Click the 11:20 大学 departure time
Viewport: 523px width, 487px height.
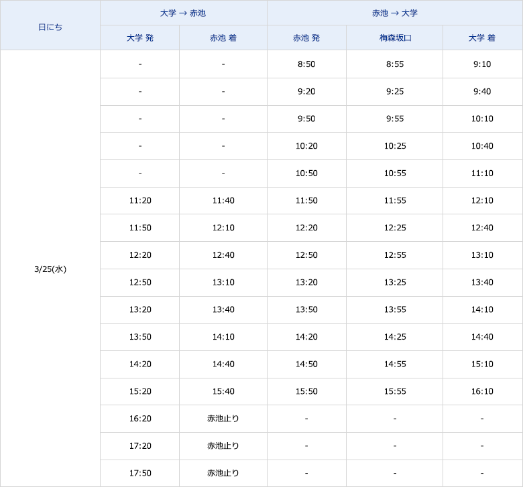[140, 200]
